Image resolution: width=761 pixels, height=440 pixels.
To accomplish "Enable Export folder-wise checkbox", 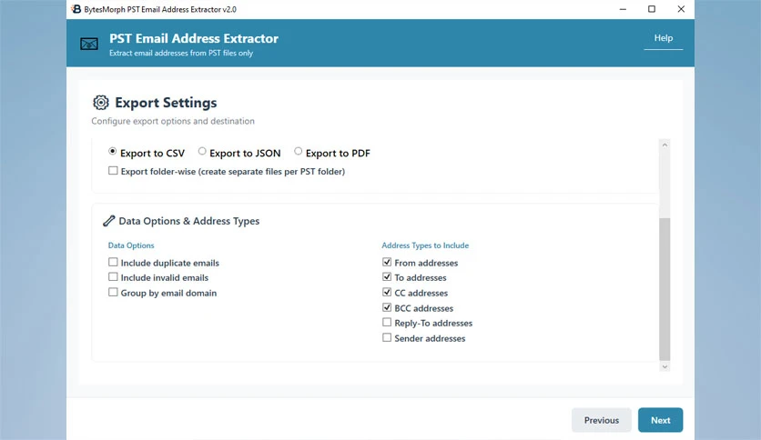I will (x=113, y=171).
